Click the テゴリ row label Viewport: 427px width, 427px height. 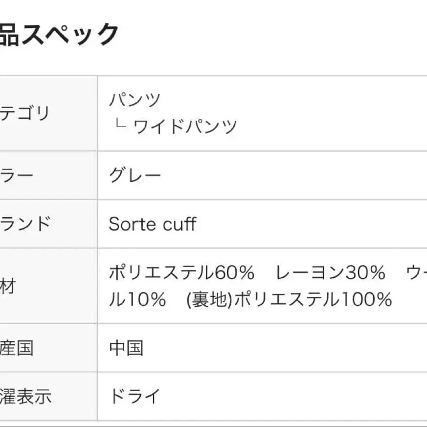(24, 113)
